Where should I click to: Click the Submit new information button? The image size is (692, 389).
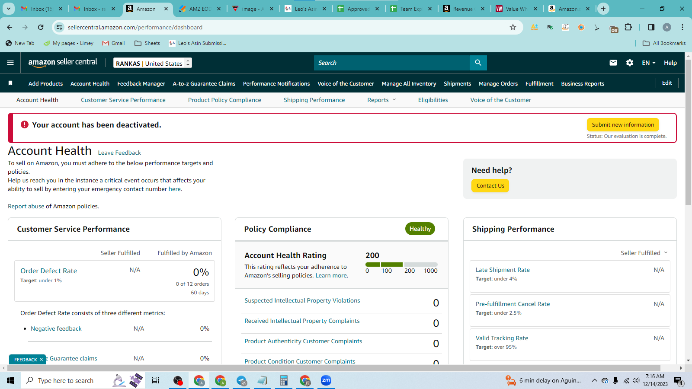tap(623, 124)
